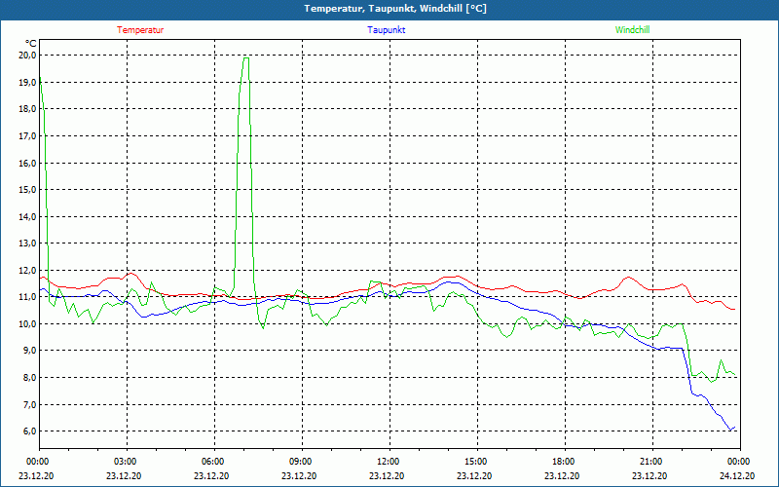This screenshot has height=487, width=779.
Task: Click the °C unit label above the axis
Action: tap(31, 44)
